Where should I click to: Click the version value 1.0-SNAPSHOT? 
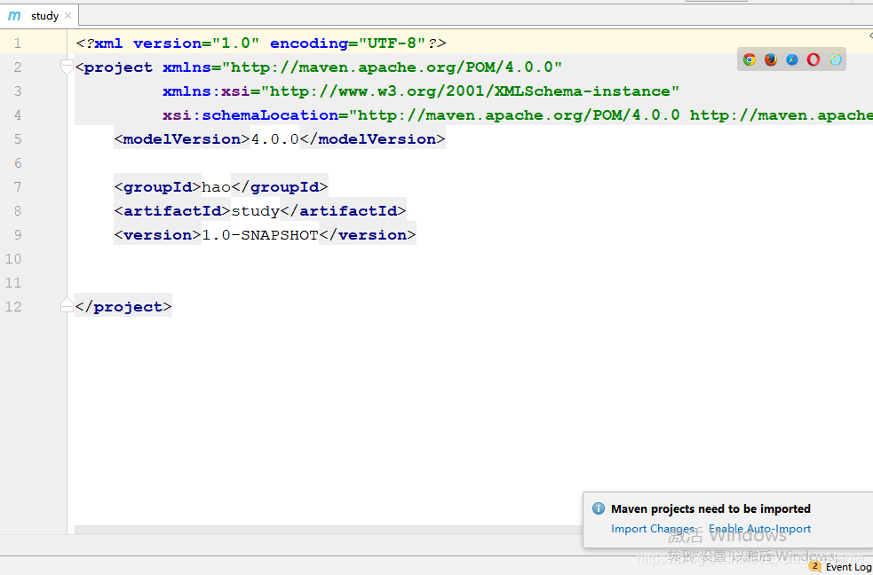click(260, 234)
